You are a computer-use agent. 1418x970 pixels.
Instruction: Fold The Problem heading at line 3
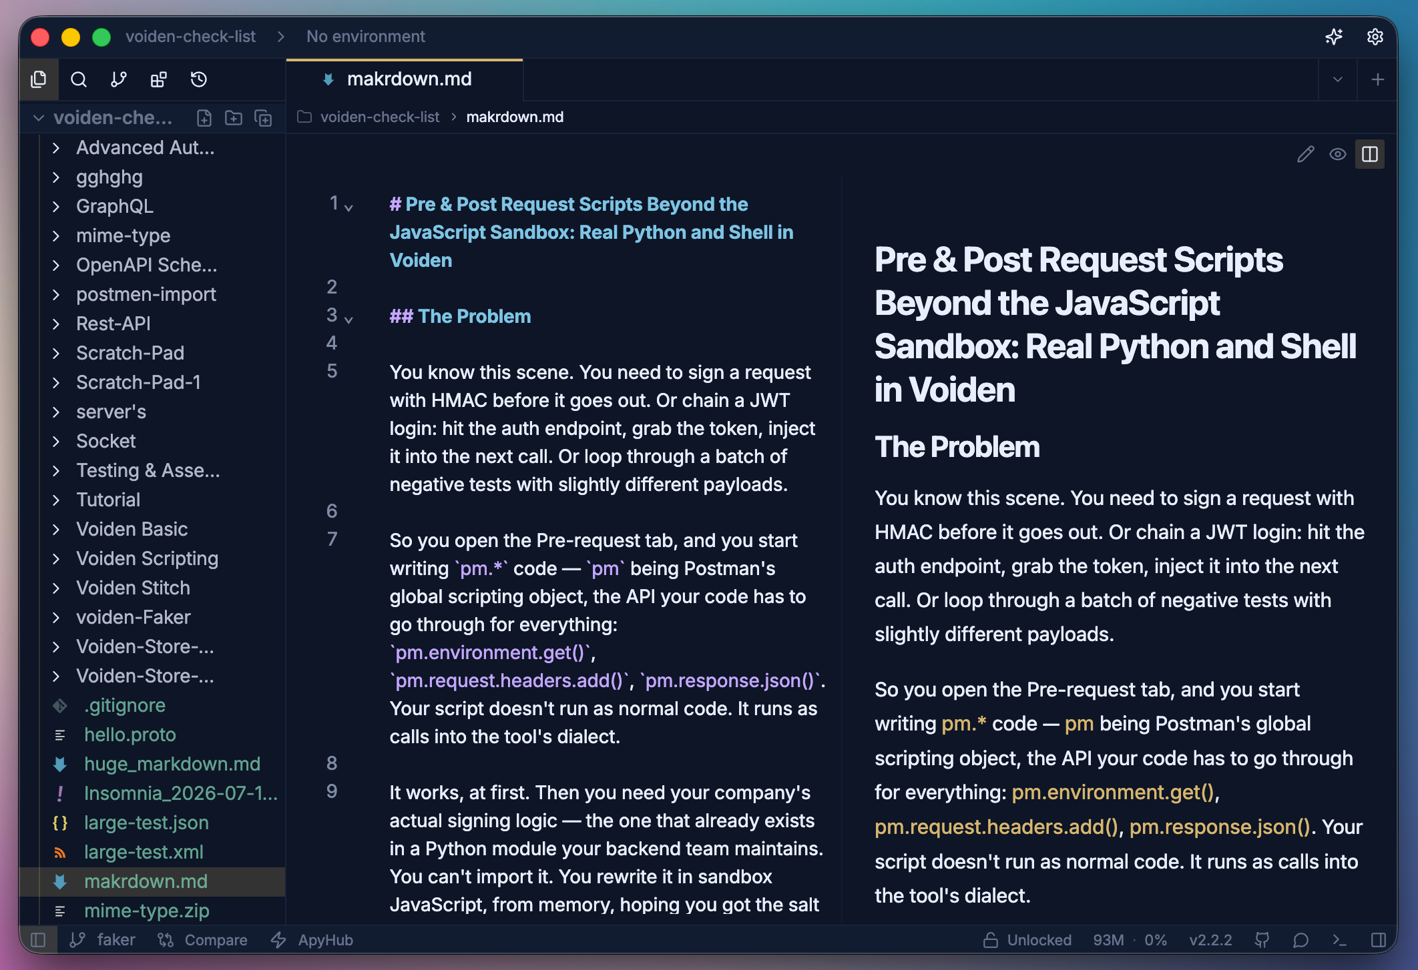[348, 320]
